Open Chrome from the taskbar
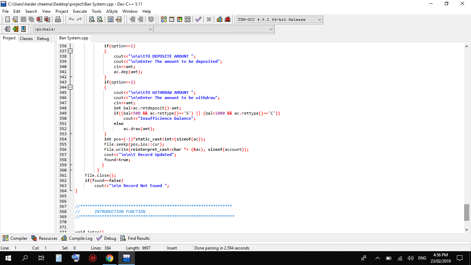This screenshot has width=471, height=265. tap(110, 258)
